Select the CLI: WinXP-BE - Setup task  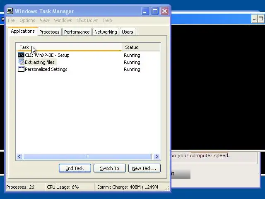pos(47,55)
